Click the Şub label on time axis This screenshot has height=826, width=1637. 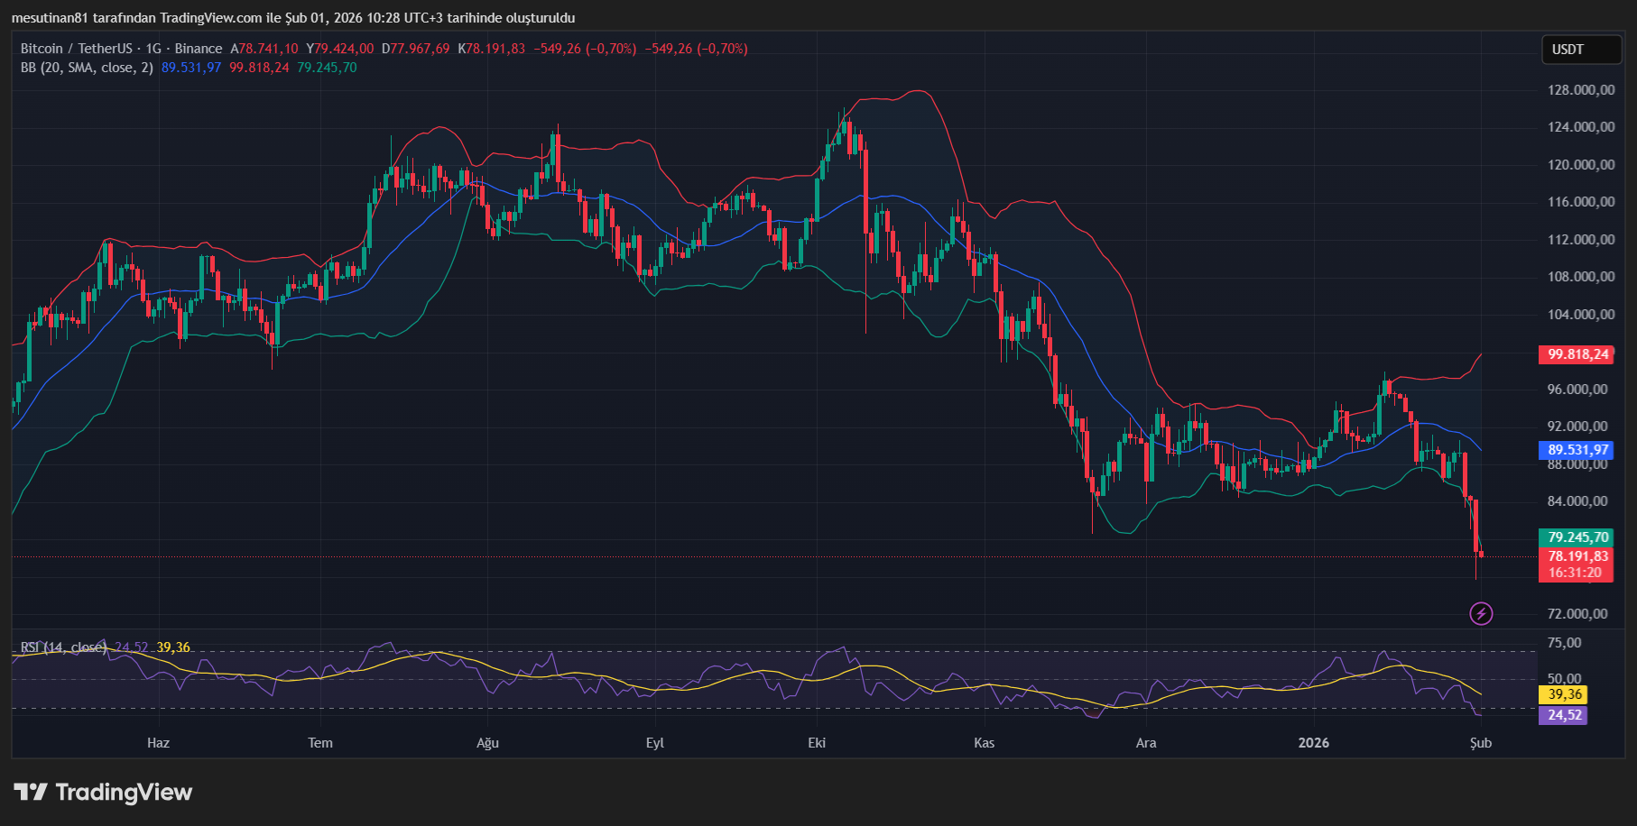point(1480,743)
